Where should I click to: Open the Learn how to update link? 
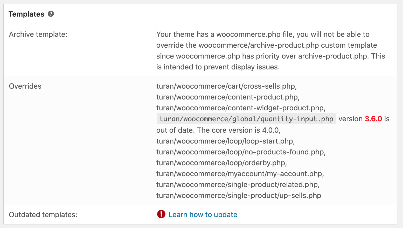tap(203, 215)
